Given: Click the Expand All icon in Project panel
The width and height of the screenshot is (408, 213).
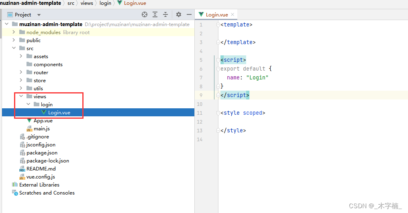Looking at the screenshot, I should click(155, 14).
